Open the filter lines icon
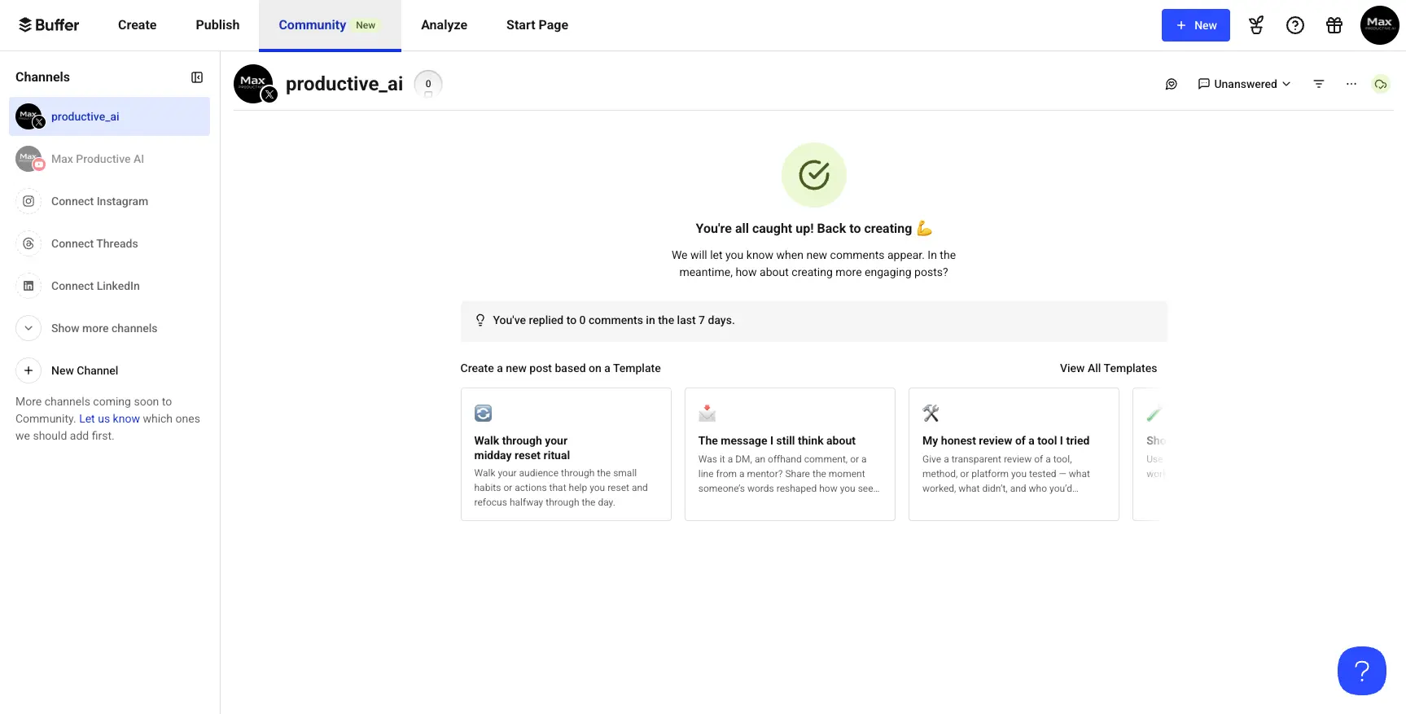Viewport: 1406px width, 714px height. pos(1319,84)
